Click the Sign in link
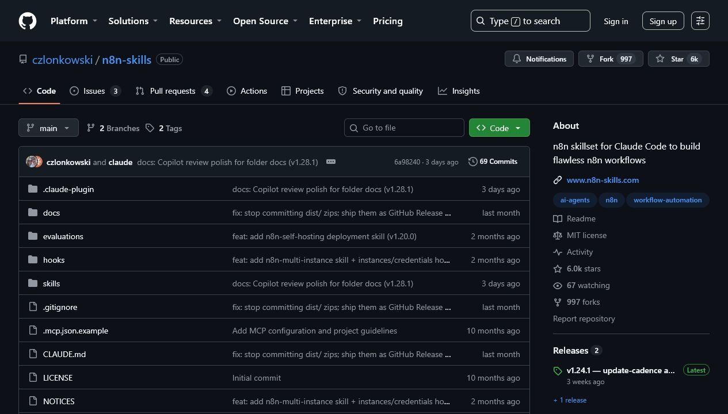Screen dimensions: 728x414 pyautogui.click(x=616, y=21)
